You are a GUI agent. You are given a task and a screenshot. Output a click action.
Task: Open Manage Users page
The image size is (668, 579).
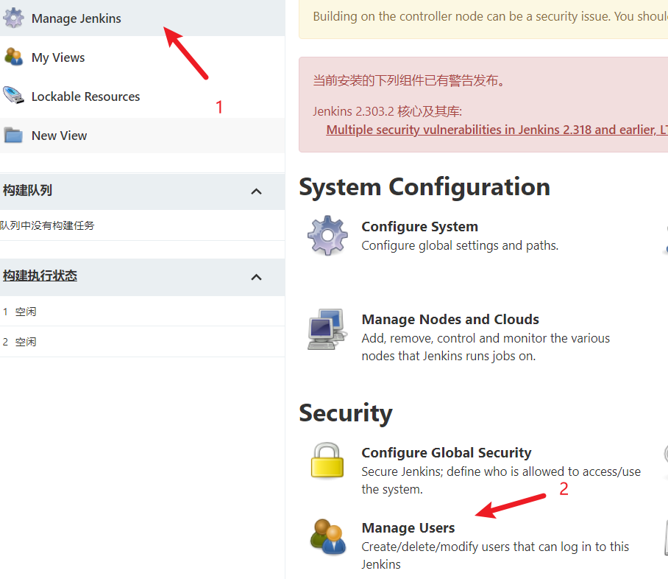pos(408,528)
